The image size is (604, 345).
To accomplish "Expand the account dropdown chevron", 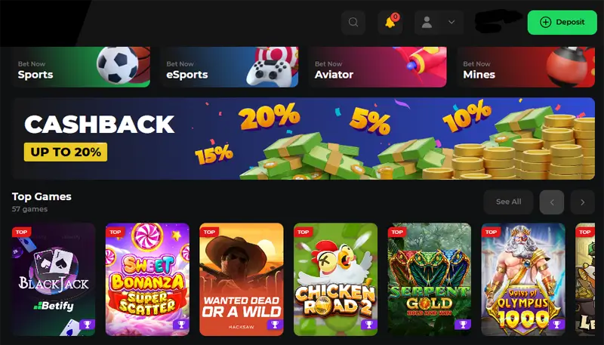I will point(451,23).
